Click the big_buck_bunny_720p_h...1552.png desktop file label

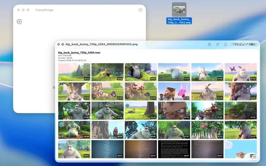pyautogui.click(x=179, y=21)
